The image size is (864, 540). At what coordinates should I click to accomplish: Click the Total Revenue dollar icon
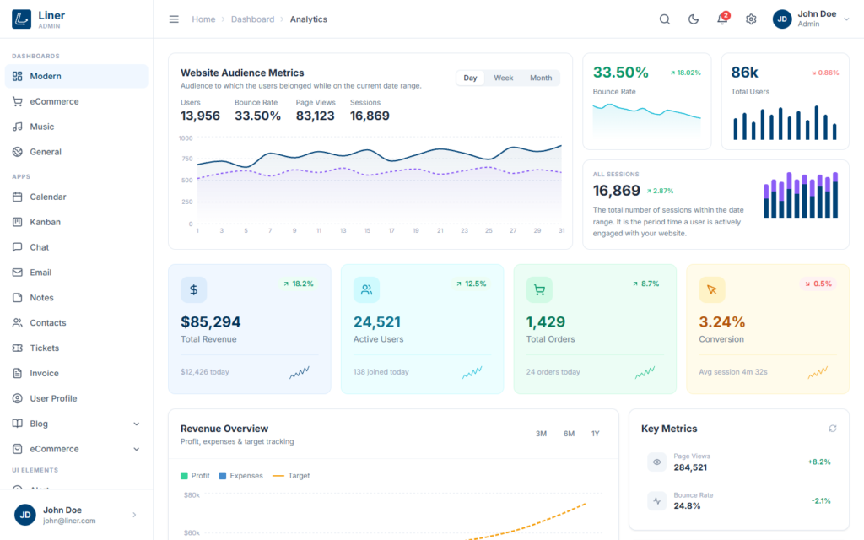tap(194, 290)
